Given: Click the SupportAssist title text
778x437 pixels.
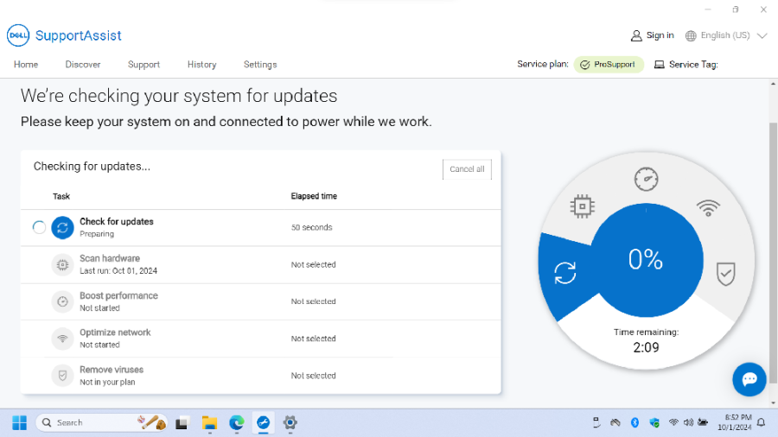Looking at the screenshot, I should [79, 35].
